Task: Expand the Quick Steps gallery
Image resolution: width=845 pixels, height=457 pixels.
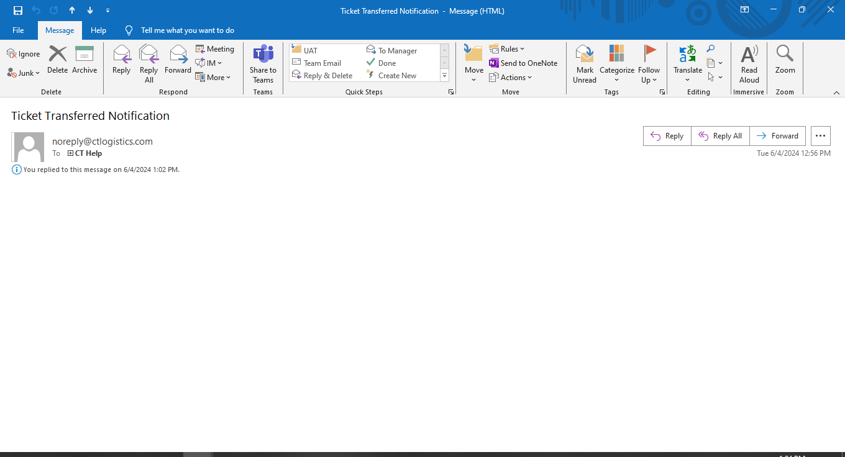Action: [x=445, y=76]
